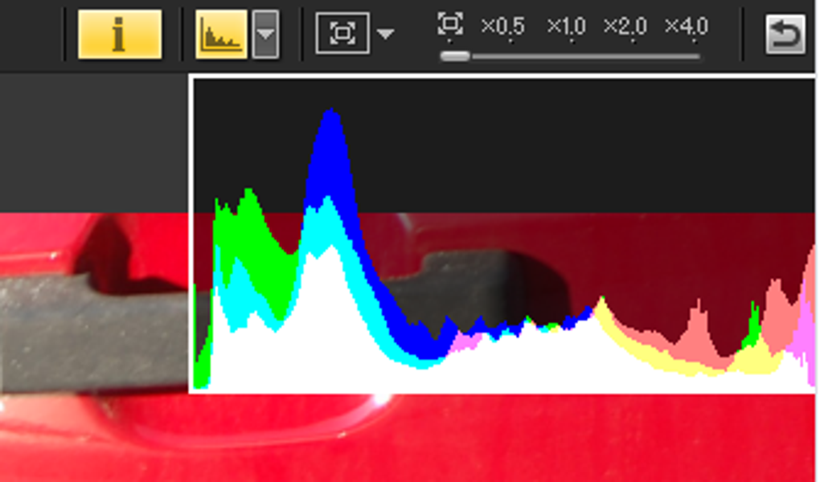Open the histogram options dropdown arrow

265,34
